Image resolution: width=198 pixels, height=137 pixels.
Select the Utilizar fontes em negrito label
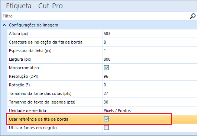33,128
